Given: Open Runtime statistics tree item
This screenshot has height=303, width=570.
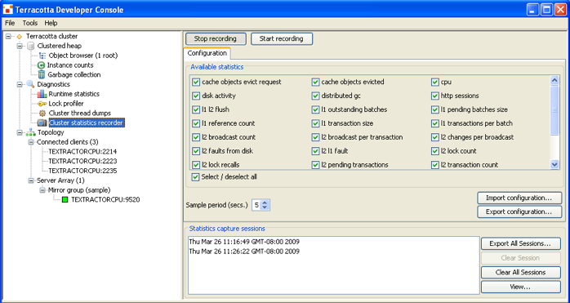Looking at the screenshot, I should pyautogui.click(x=73, y=94).
